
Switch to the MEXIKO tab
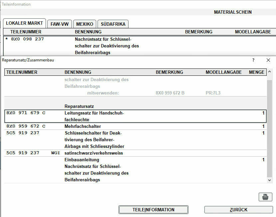[85, 24]
